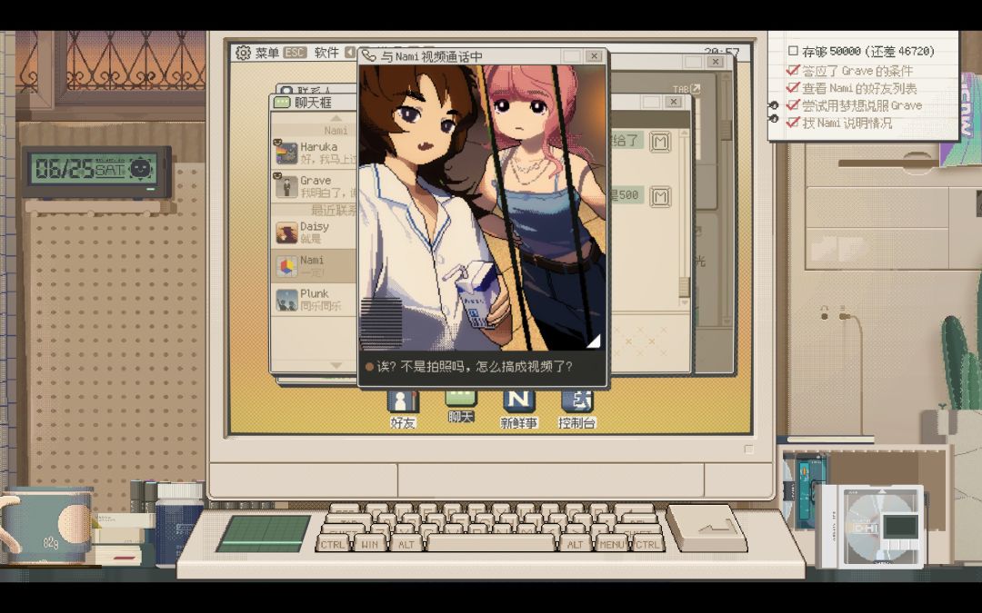This screenshot has height=613, width=982.
Task: Toggle checkbox 答应了 Grave 的条件
Action: (x=793, y=70)
